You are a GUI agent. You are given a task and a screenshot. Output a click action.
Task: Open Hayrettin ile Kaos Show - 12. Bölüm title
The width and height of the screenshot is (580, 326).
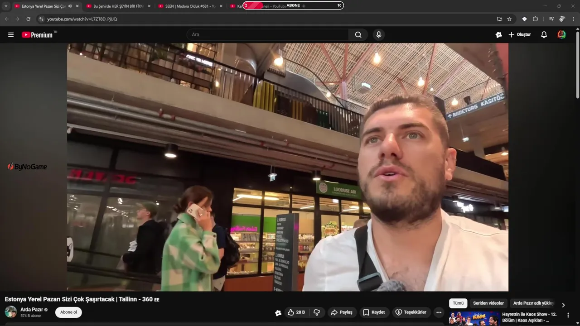tap(529, 317)
